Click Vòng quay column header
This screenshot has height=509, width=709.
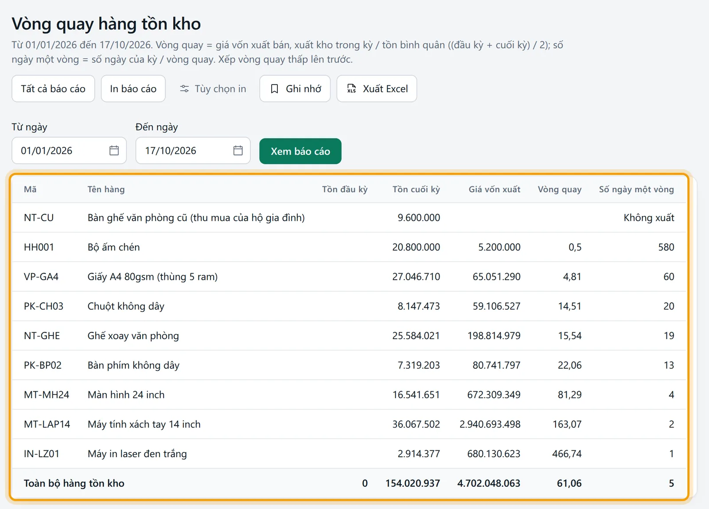pyautogui.click(x=560, y=189)
